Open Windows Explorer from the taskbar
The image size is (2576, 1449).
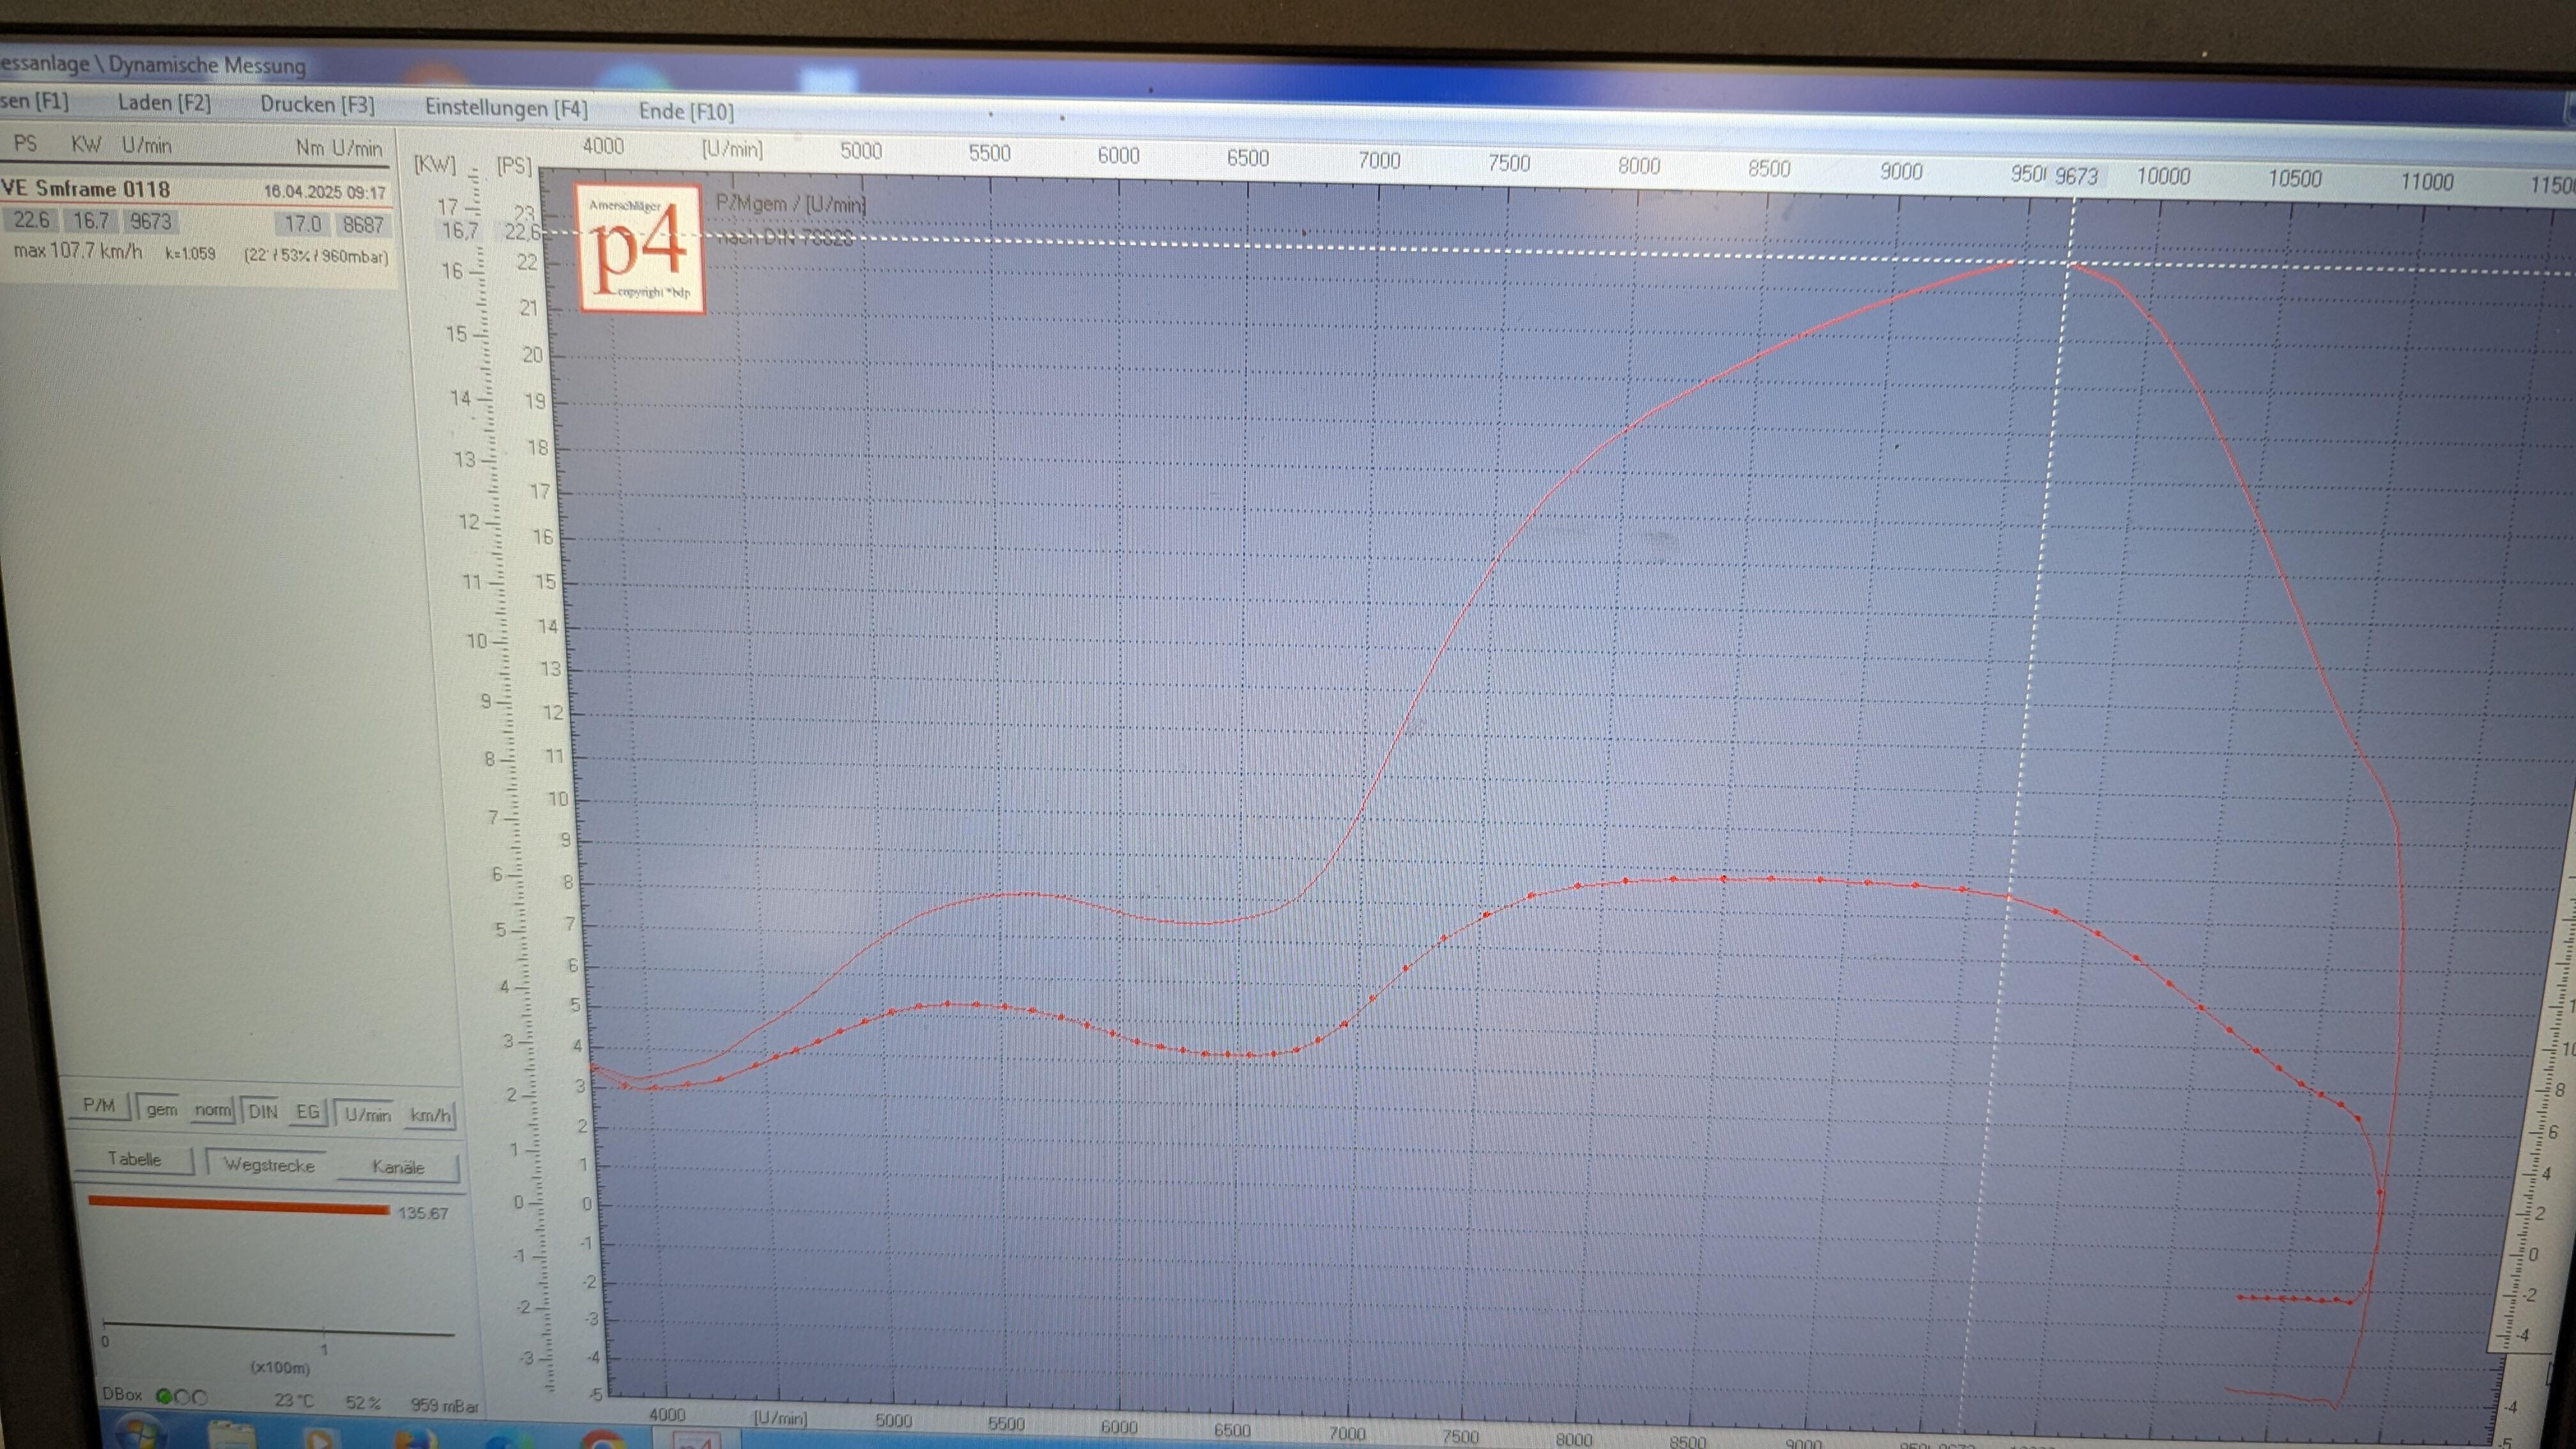pos(232,1436)
